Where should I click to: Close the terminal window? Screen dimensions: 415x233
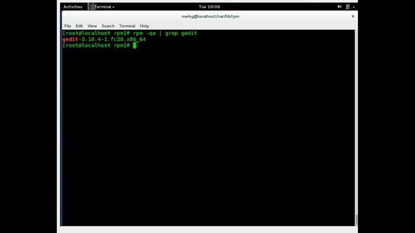point(353,16)
